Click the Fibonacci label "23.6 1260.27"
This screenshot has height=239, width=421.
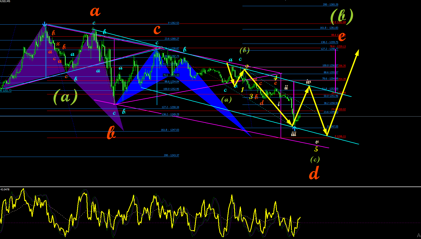pos(172,39)
